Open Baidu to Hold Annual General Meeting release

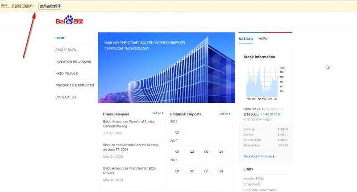[131, 147]
